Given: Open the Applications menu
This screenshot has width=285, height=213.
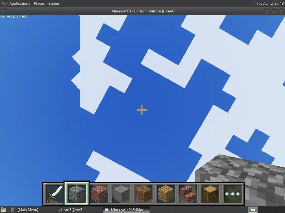Looking at the screenshot, I should 20,3.
